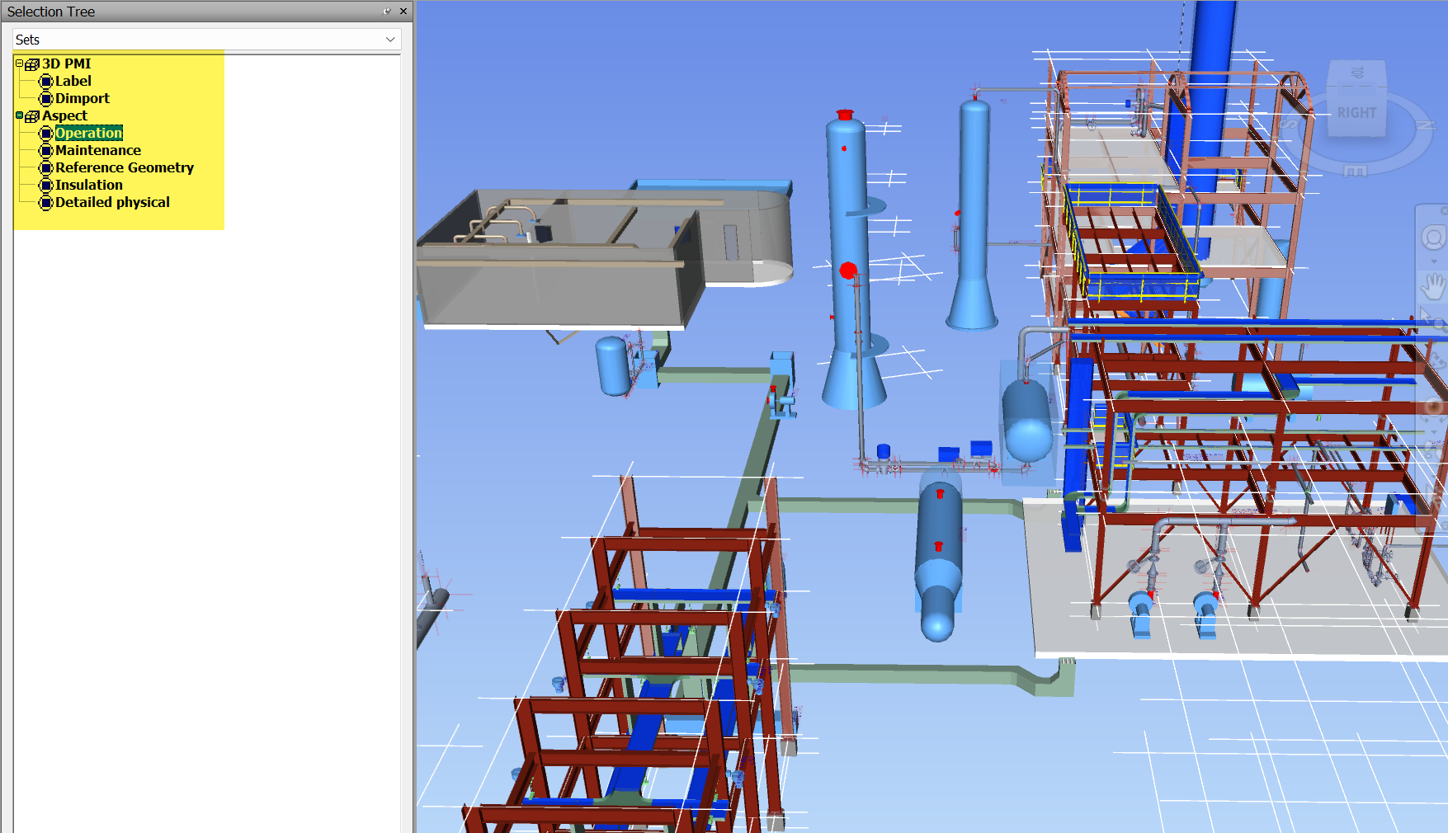Activate the Orbit tool on the navigation bar

(1436, 359)
